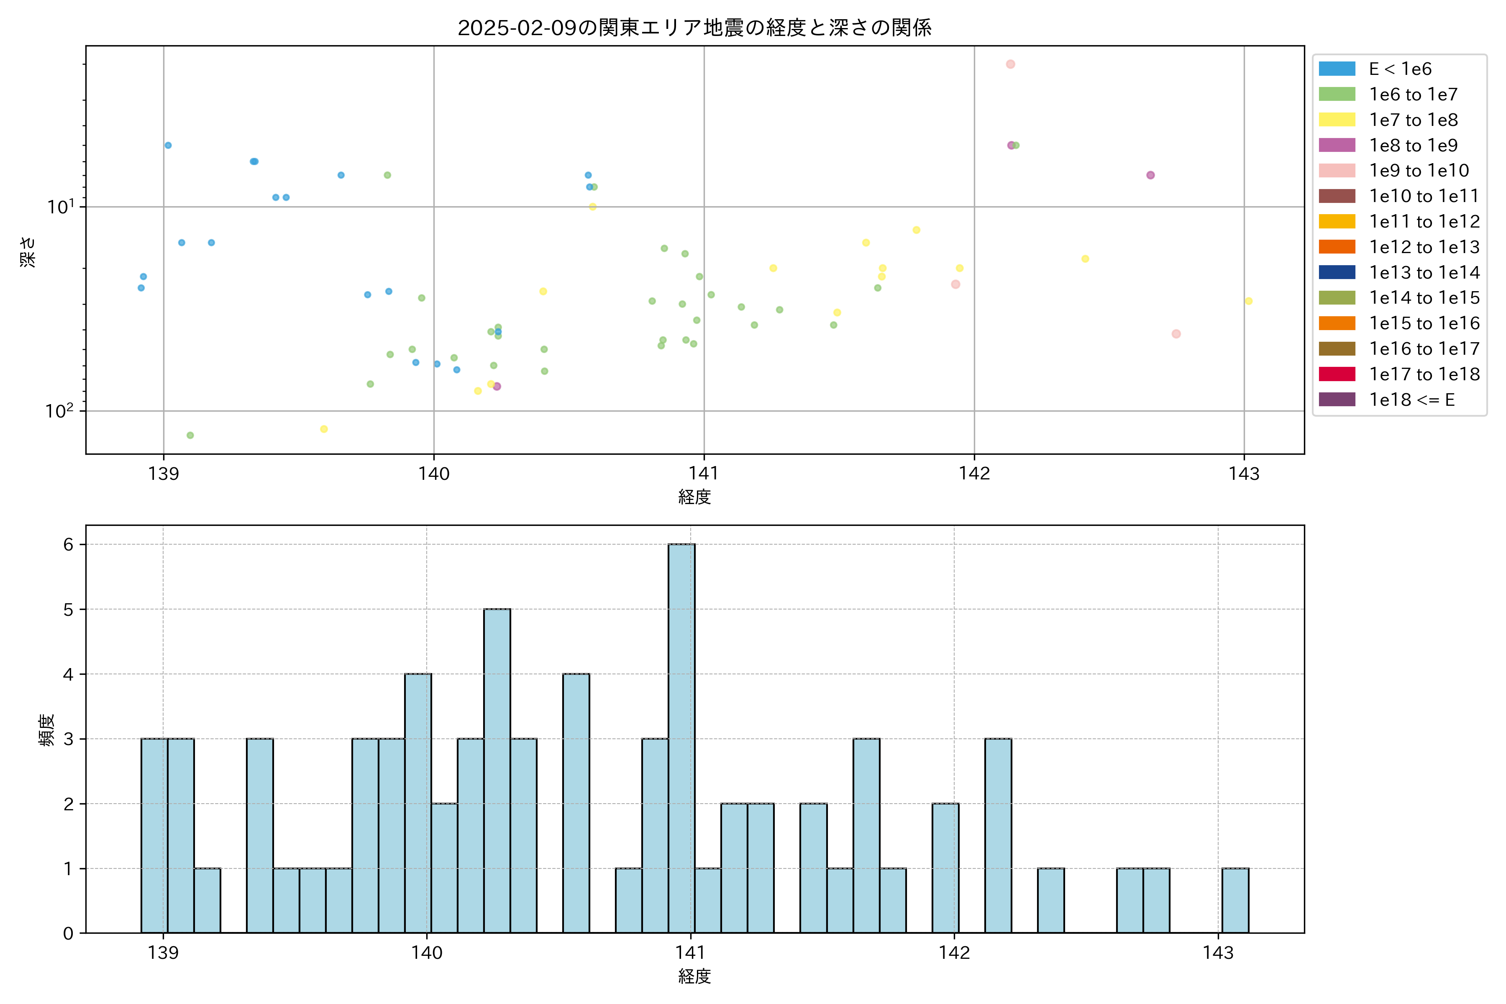
Task: Click the 頻度 y-axis label of histogram
Action: (x=47, y=730)
